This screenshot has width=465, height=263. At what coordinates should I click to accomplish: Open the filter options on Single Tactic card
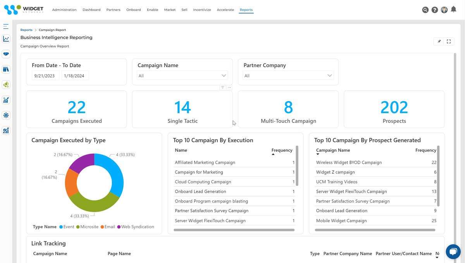tap(222, 87)
